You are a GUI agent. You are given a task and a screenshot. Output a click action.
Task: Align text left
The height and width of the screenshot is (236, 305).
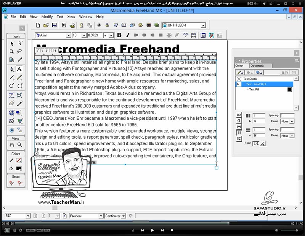(136, 35)
